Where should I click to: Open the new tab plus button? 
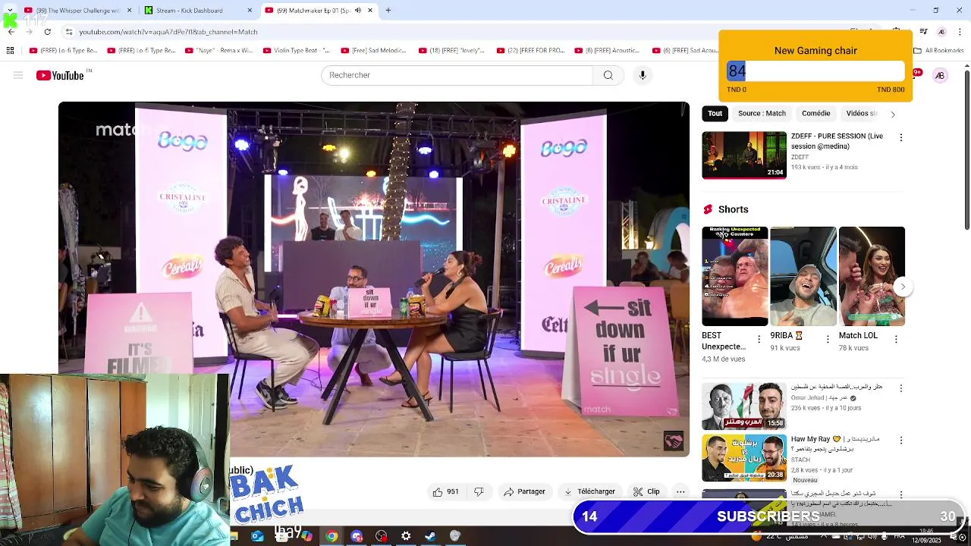388,11
